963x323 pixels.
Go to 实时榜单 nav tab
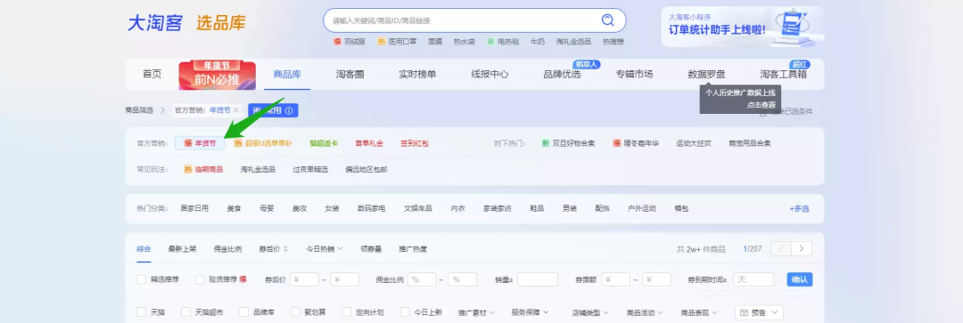(x=417, y=74)
